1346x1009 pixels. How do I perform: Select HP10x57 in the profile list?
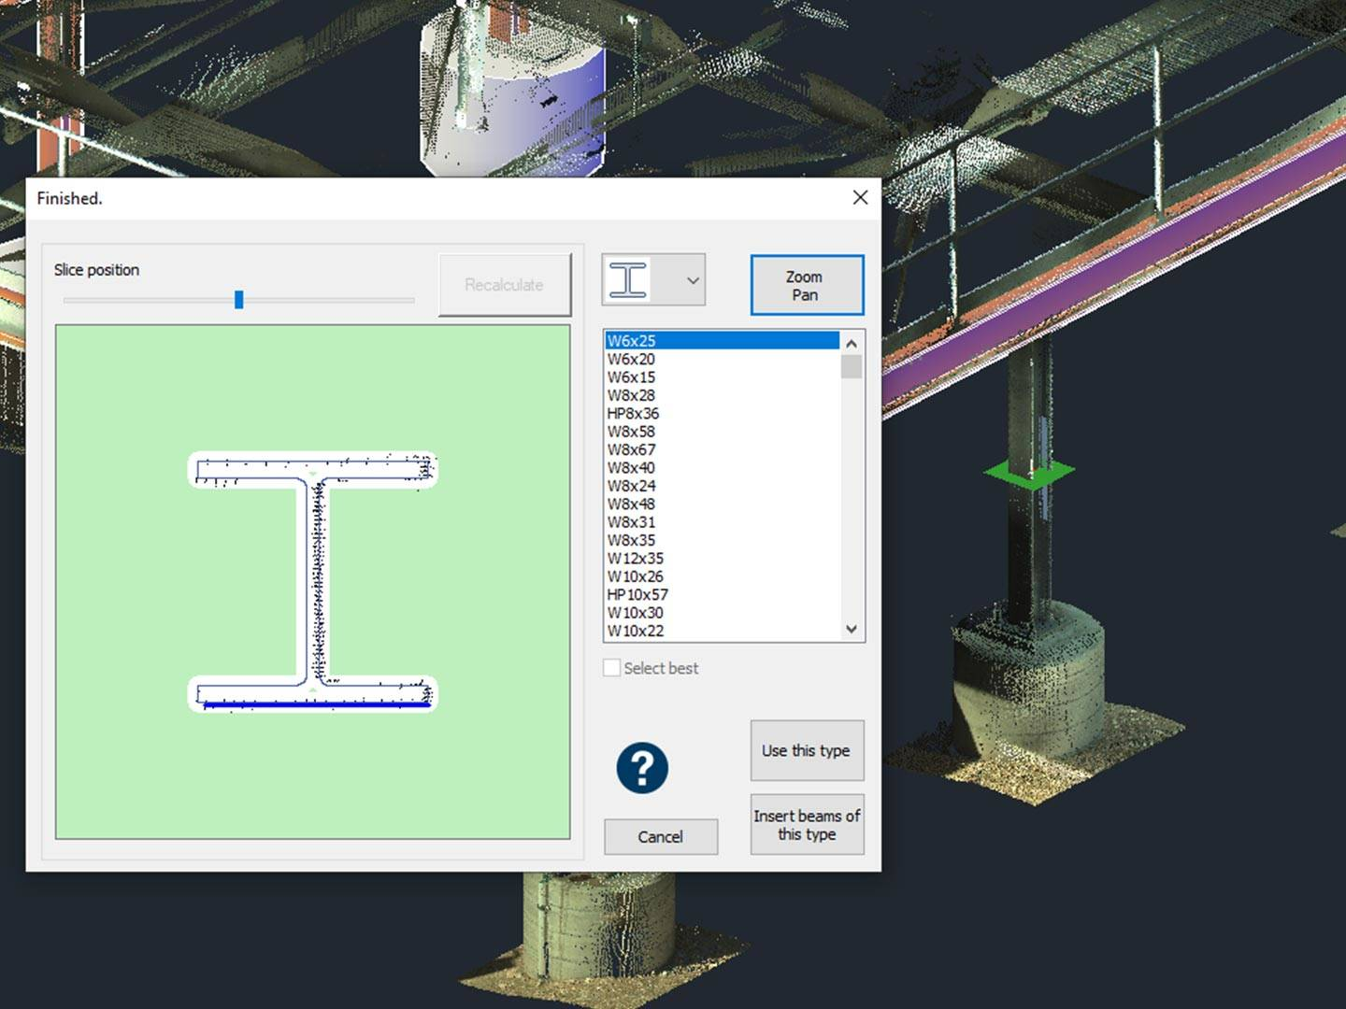pos(723,594)
